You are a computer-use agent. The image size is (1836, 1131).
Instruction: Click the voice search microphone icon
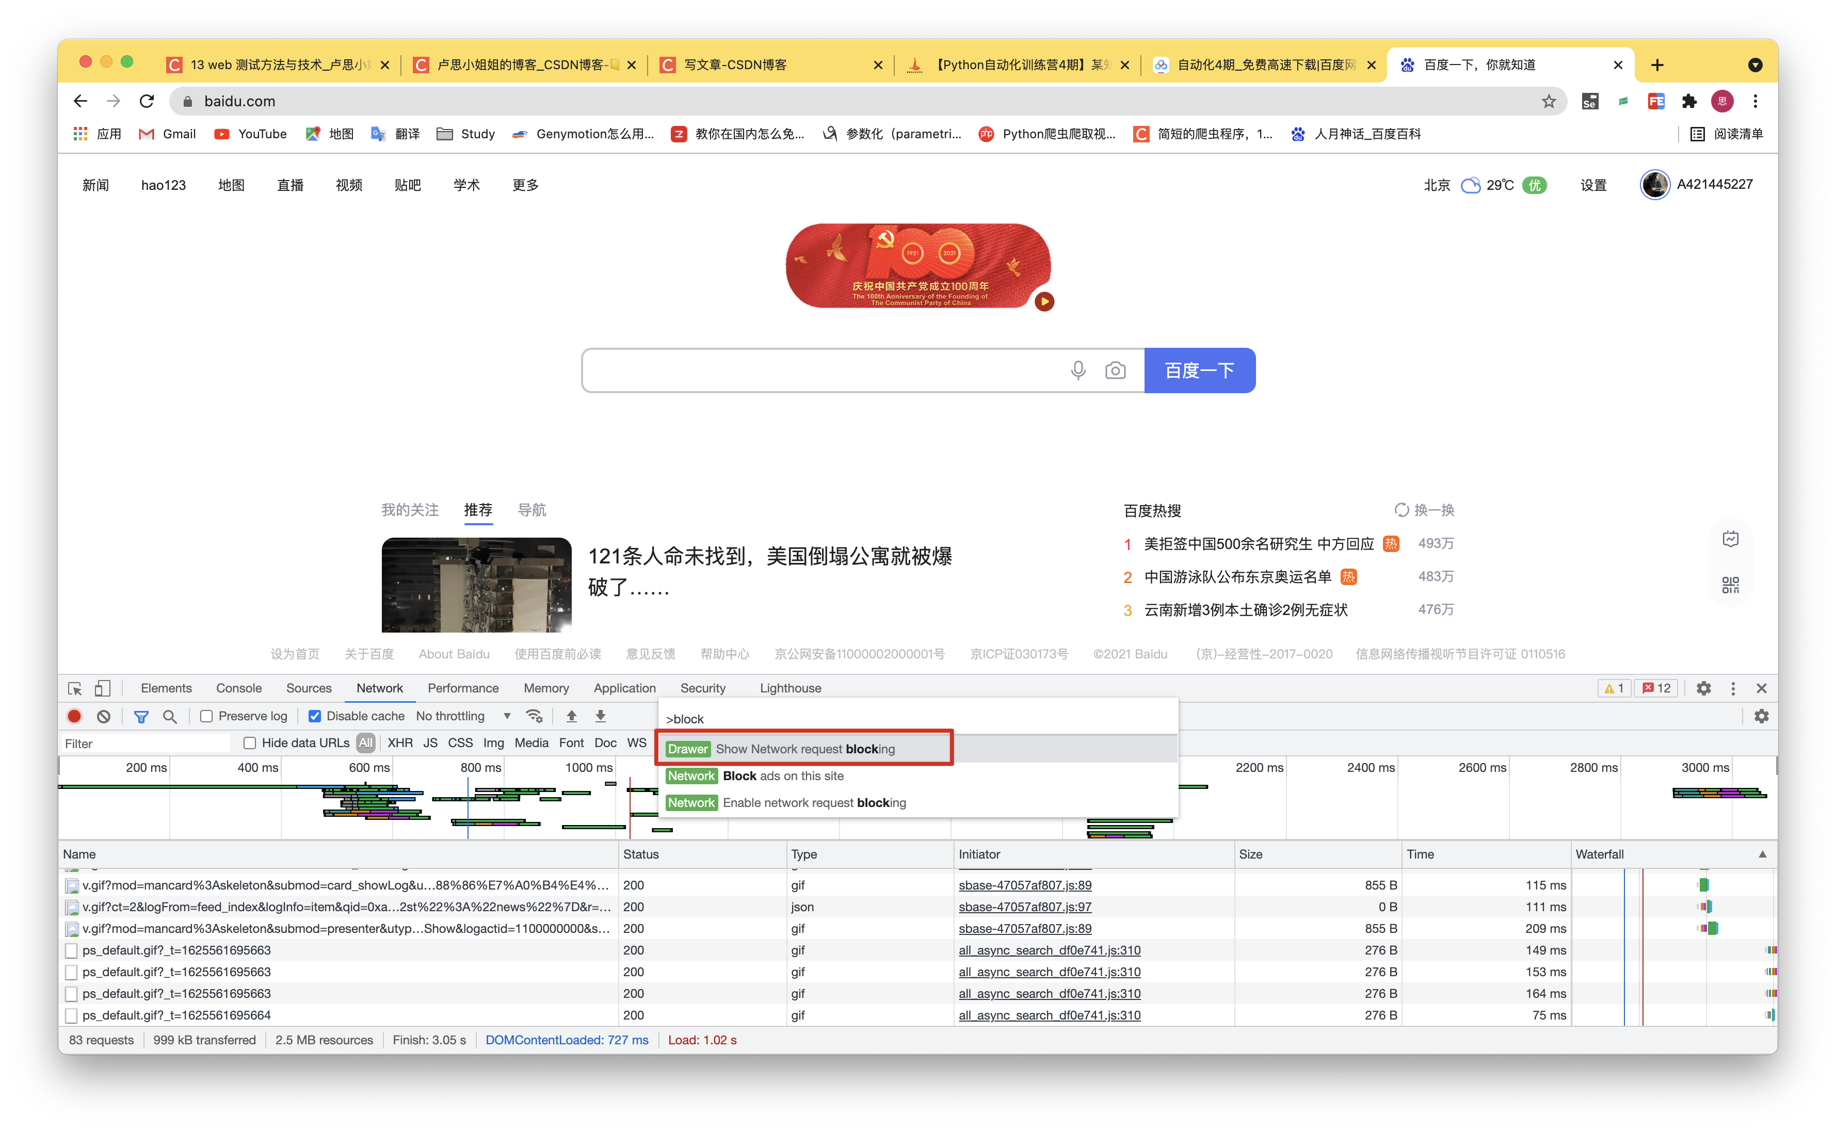click(x=1077, y=370)
